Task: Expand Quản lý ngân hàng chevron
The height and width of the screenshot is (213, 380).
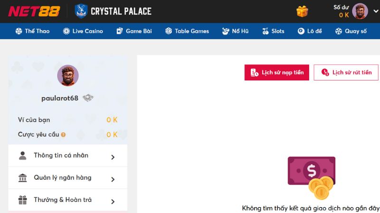Action: 113,179
